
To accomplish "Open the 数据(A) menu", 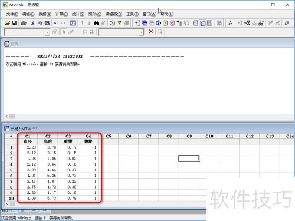I will click(x=45, y=14).
